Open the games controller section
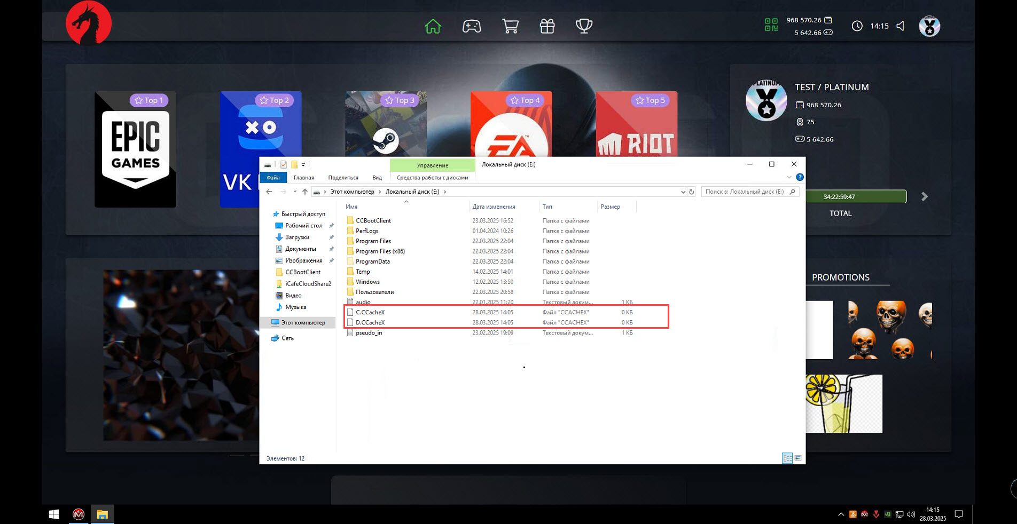The height and width of the screenshot is (524, 1017). pos(471,26)
